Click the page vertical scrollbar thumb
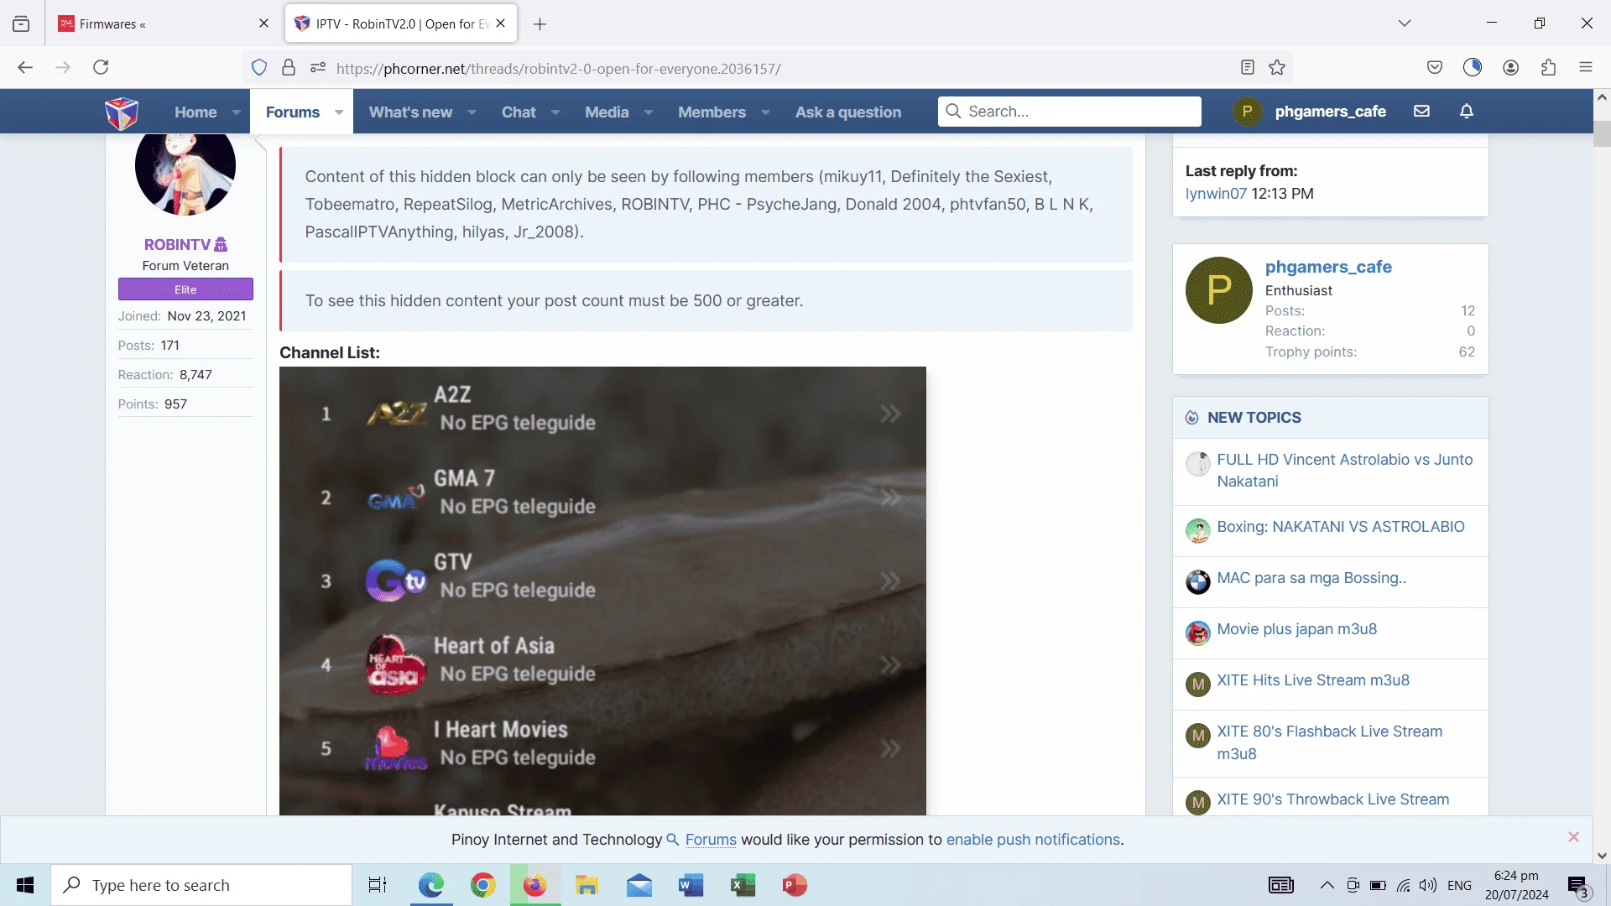Image resolution: width=1611 pixels, height=906 pixels. pyautogui.click(x=1602, y=134)
